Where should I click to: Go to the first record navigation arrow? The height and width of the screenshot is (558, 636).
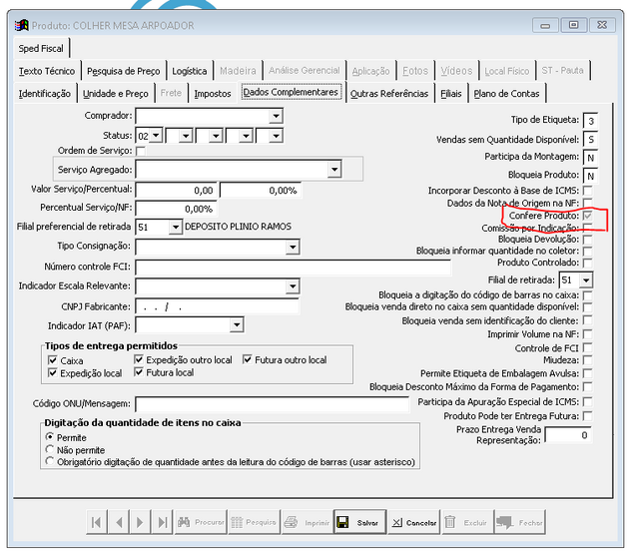tap(96, 522)
